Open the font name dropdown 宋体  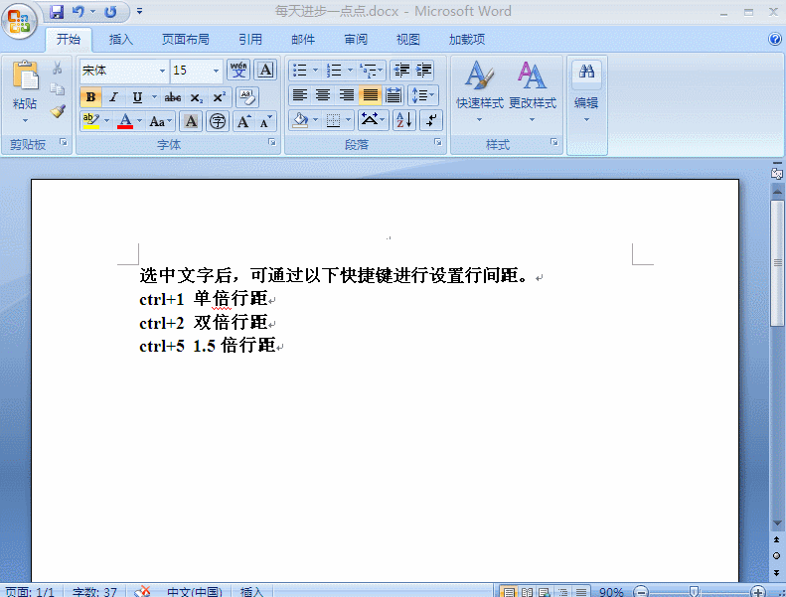pyautogui.click(x=162, y=71)
